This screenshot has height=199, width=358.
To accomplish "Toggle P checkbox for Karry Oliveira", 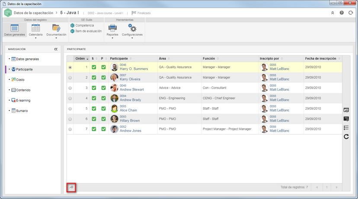I will pyautogui.click(x=103, y=78).
